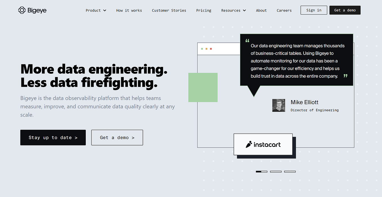Expand the Resources dropdown chevron
Image resolution: width=382 pixels, height=197 pixels.
point(244,10)
